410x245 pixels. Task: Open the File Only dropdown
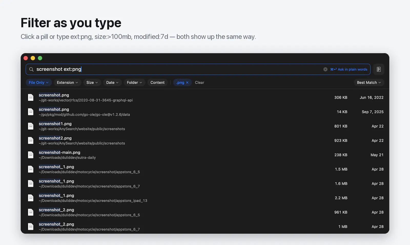coord(38,82)
